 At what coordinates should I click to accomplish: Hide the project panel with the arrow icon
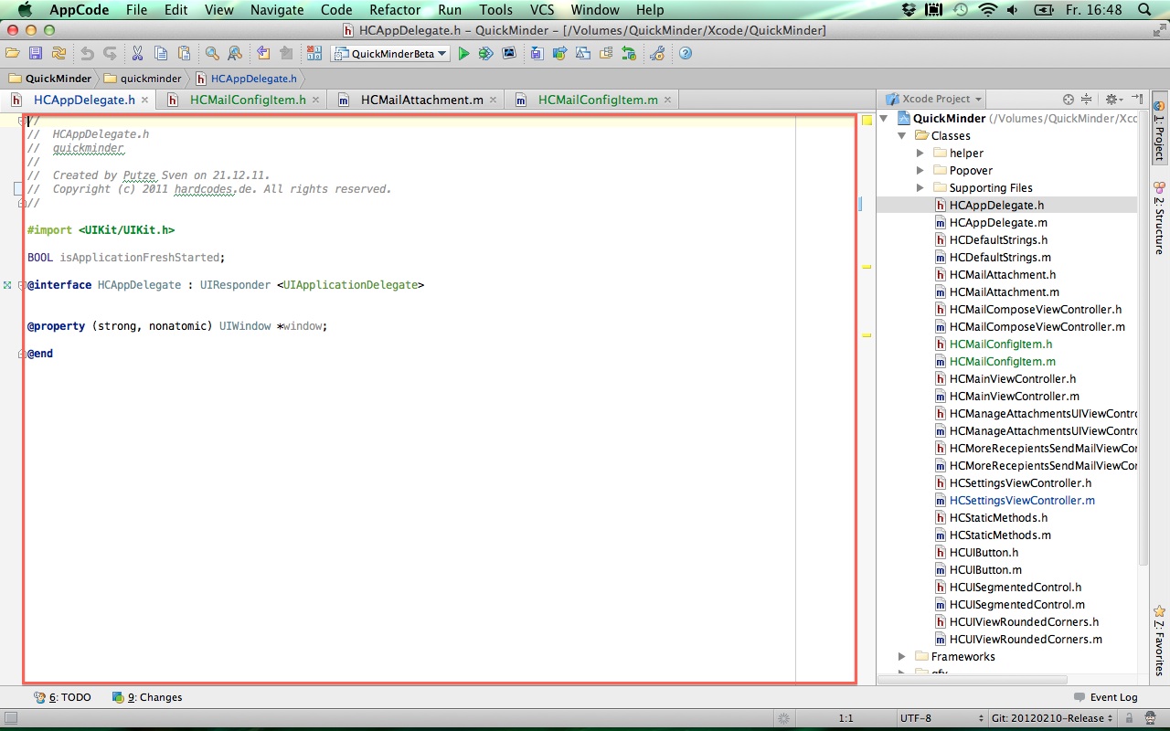pos(1137,99)
